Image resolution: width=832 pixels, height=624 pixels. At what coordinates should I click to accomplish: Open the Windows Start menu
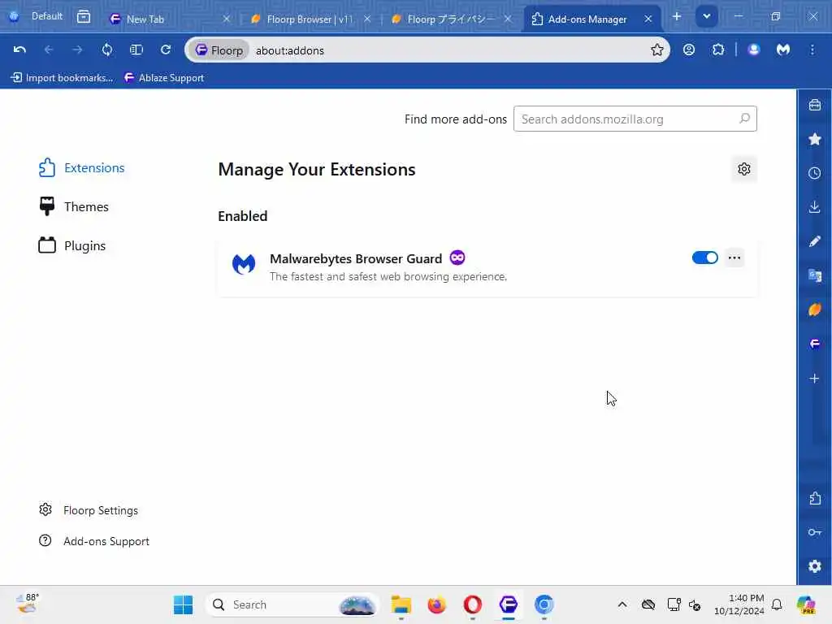coord(183,604)
